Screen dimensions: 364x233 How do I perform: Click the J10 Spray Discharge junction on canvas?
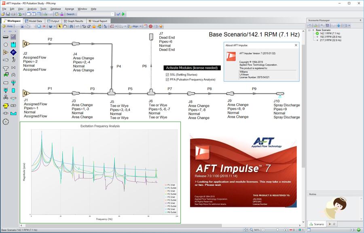click(280, 94)
